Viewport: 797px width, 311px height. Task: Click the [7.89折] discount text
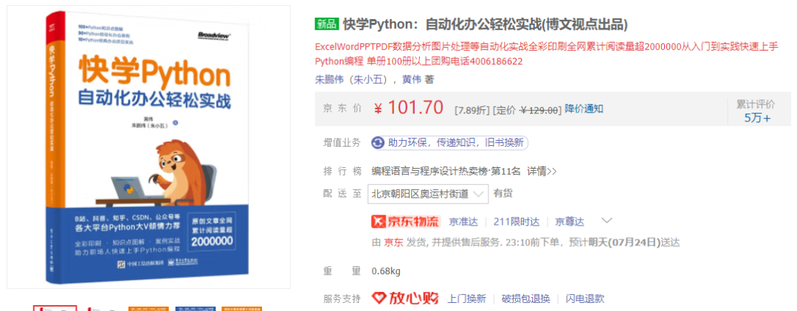pos(472,110)
